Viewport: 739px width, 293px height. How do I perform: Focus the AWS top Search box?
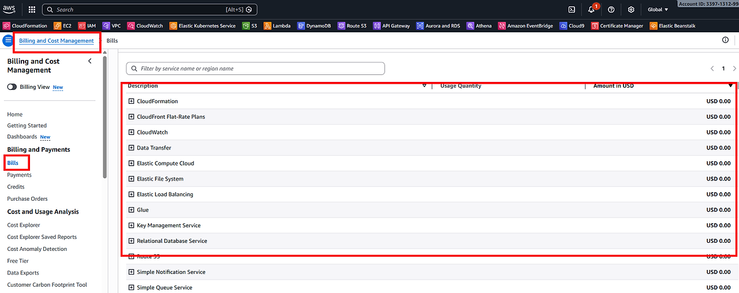150,10
